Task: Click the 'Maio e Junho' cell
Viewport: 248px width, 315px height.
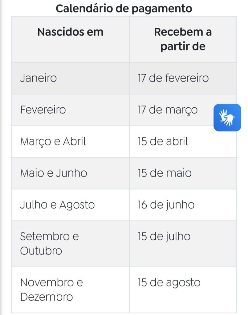Action: pyautogui.click(x=70, y=173)
